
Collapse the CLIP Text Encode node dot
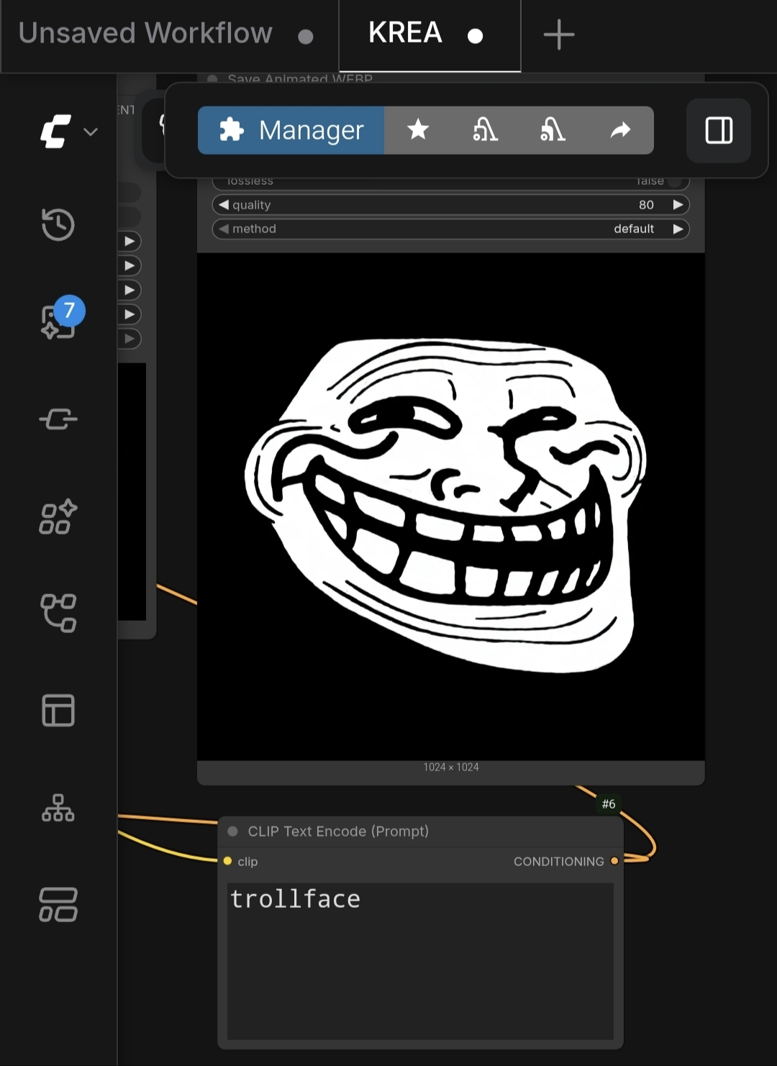[x=232, y=832]
